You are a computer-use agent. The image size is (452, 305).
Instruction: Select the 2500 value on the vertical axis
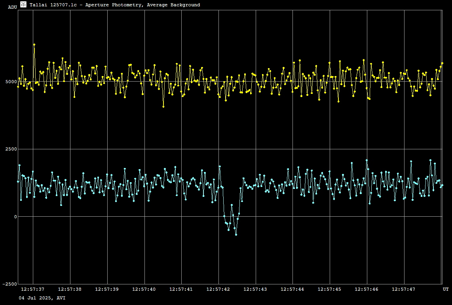coord(11,149)
